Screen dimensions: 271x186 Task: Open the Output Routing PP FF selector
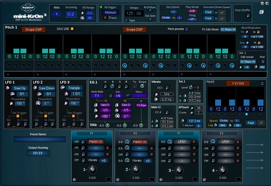pos(38,153)
